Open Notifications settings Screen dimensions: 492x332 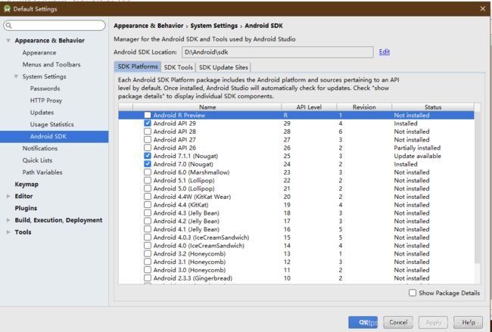point(40,148)
